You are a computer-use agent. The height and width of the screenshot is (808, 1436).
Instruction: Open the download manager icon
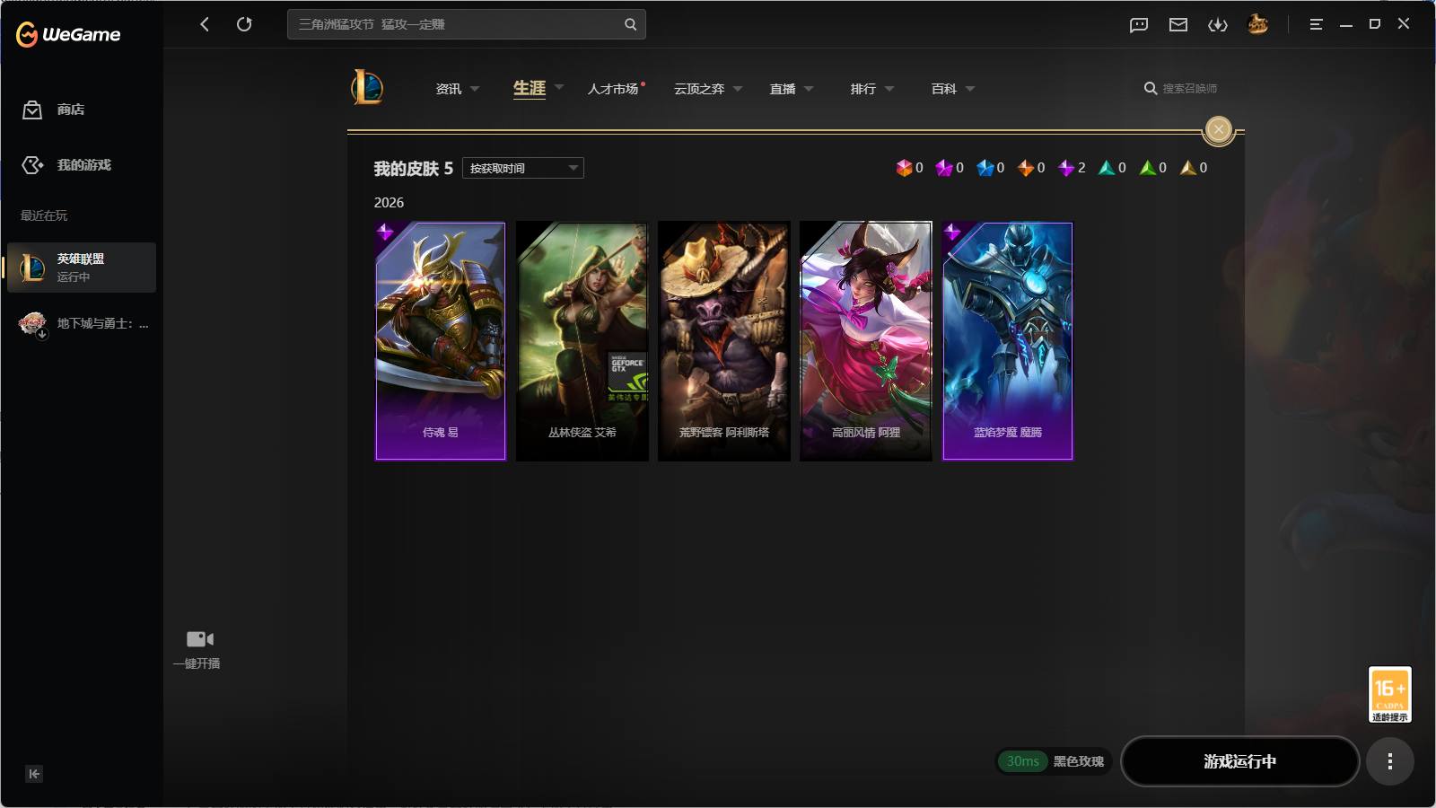1218,25
